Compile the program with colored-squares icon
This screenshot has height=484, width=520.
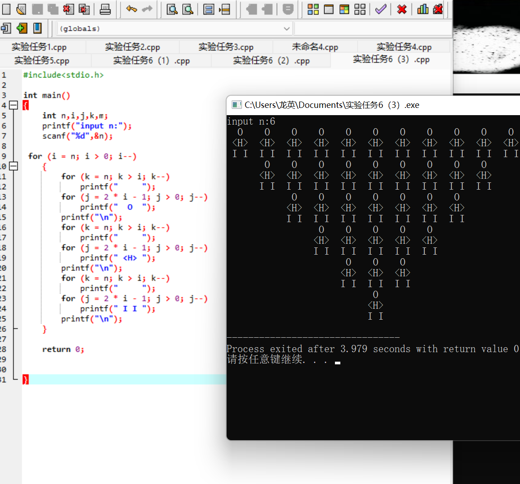point(313,9)
